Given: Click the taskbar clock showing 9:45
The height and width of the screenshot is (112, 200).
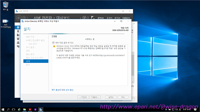Looking at the screenshot, I should tap(187, 110).
